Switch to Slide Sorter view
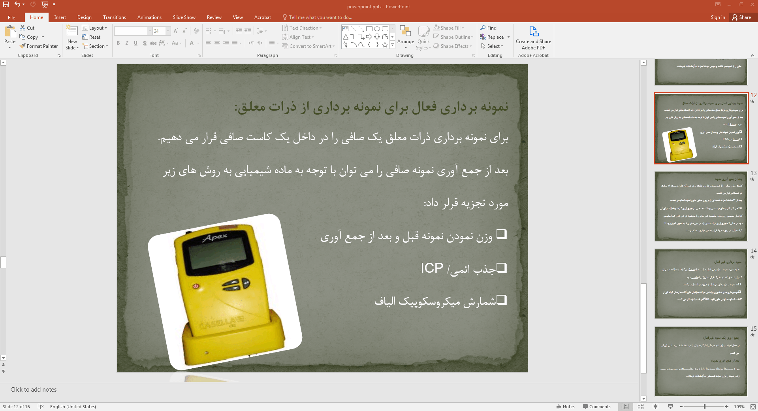758x411 pixels. pyautogui.click(x=641, y=407)
